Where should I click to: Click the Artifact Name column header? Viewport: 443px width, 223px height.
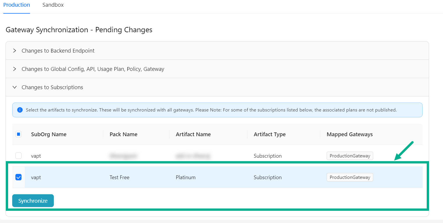(193, 134)
